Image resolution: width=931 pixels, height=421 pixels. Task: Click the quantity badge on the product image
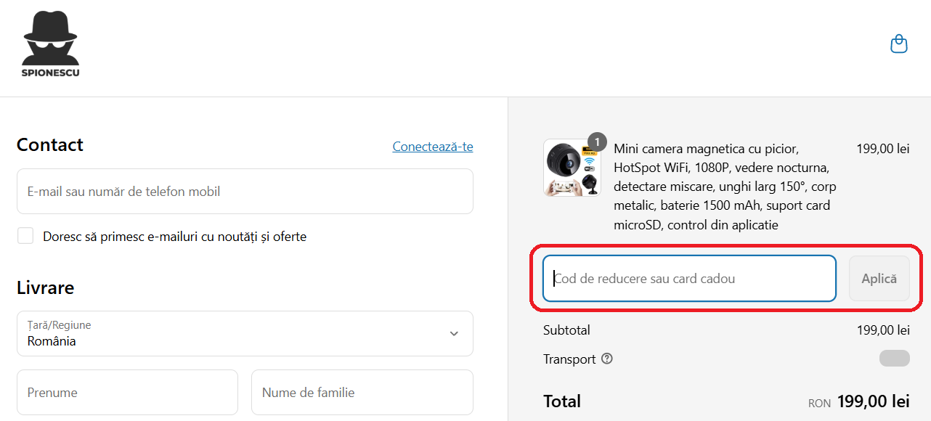[x=596, y=142]
